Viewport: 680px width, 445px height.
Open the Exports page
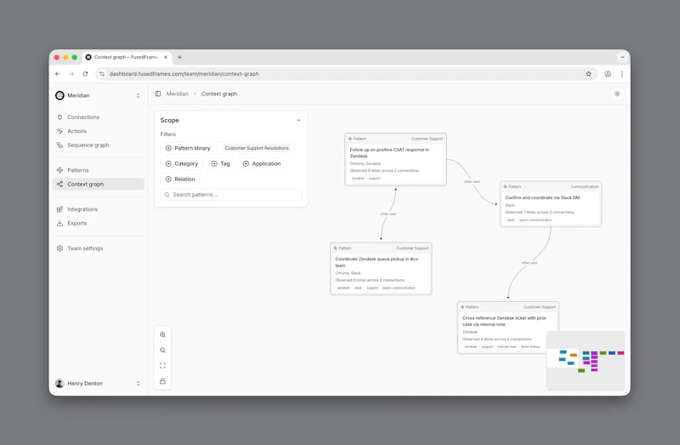(98, 223)
